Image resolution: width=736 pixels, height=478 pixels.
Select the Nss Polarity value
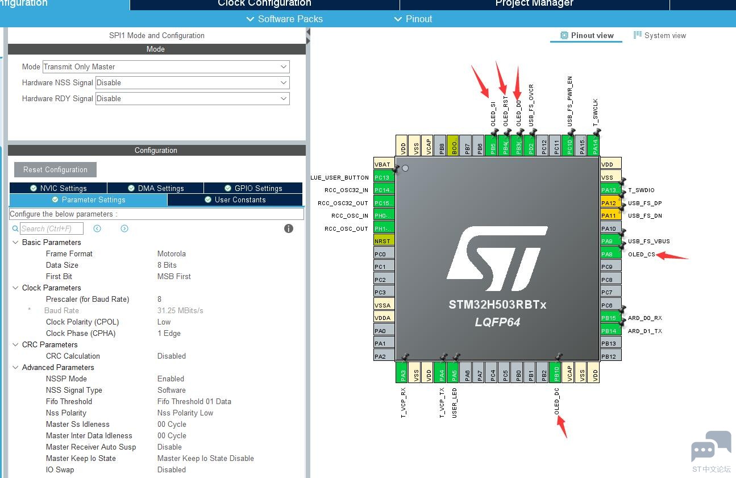185,413
